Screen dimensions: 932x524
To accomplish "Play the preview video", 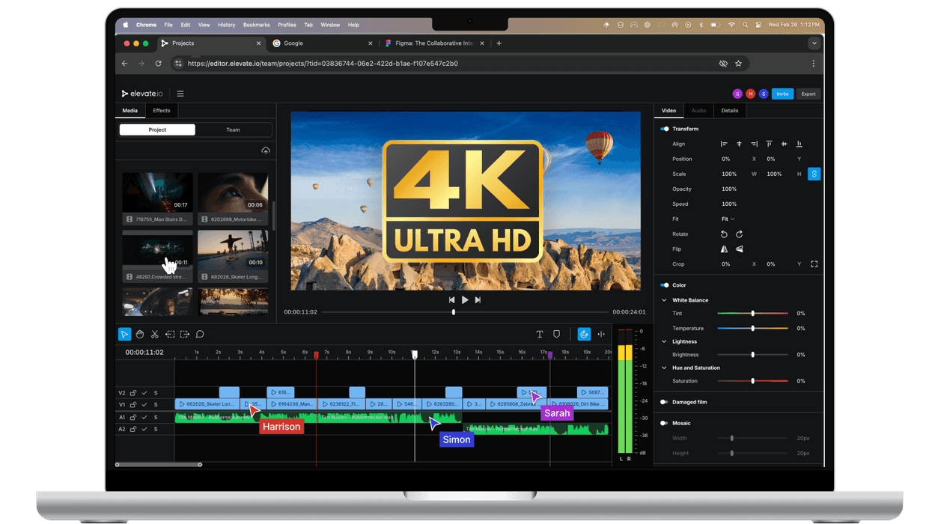I will (x=465, y=299).
